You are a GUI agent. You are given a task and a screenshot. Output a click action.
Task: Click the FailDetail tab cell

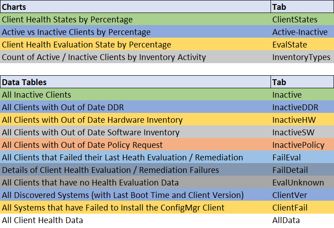tap(290, 170)
